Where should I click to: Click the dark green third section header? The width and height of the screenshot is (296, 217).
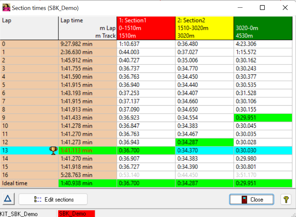click(263, 28)
